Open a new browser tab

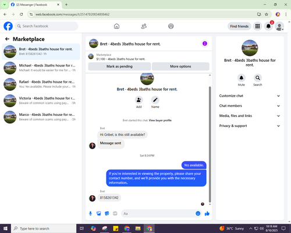click(x=66, y=5)
